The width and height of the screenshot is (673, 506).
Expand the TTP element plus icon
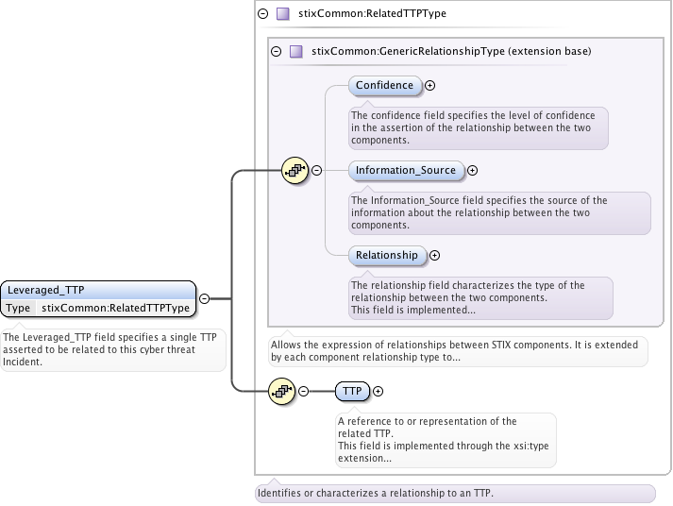[x=379, y=390]
